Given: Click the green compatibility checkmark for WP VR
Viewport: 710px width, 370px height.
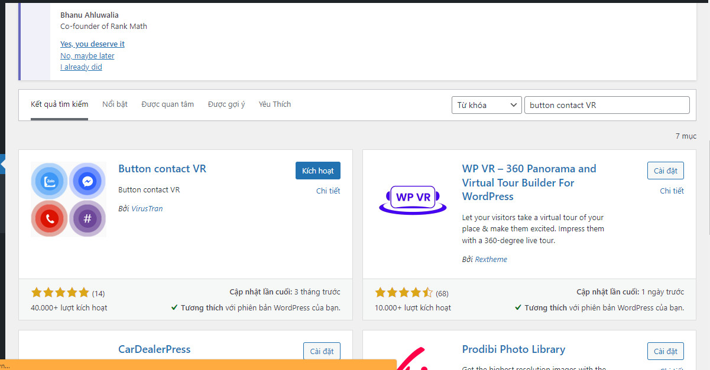Looking at the screenshot, I should tap(518, 307).
